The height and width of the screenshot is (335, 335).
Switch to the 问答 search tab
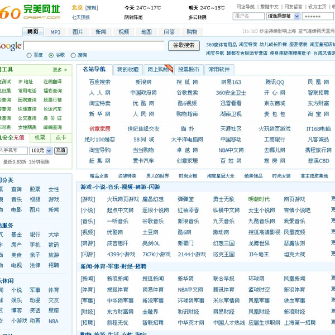click(x=169, y=32)
